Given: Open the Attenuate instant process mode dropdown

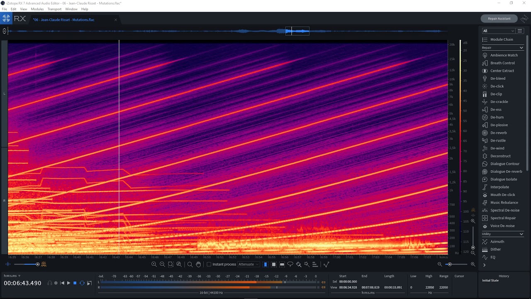Looking at the screenshot, I should pos(248,264).
